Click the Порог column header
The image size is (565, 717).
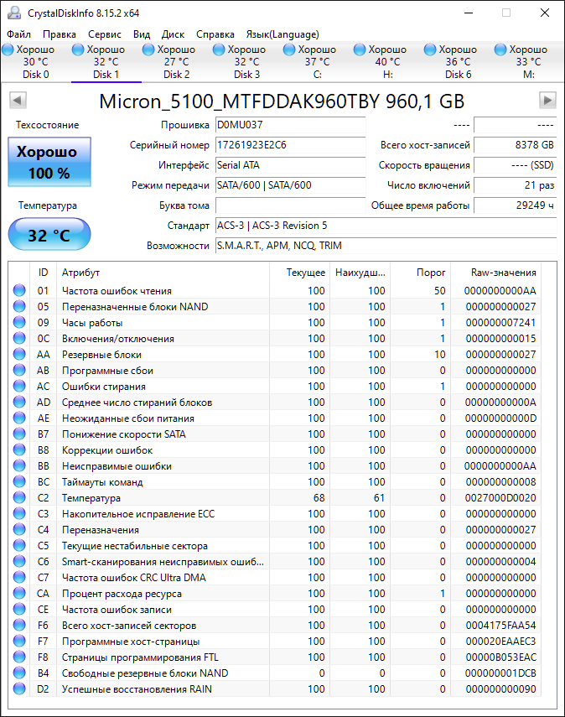click(x=420, y=273)
